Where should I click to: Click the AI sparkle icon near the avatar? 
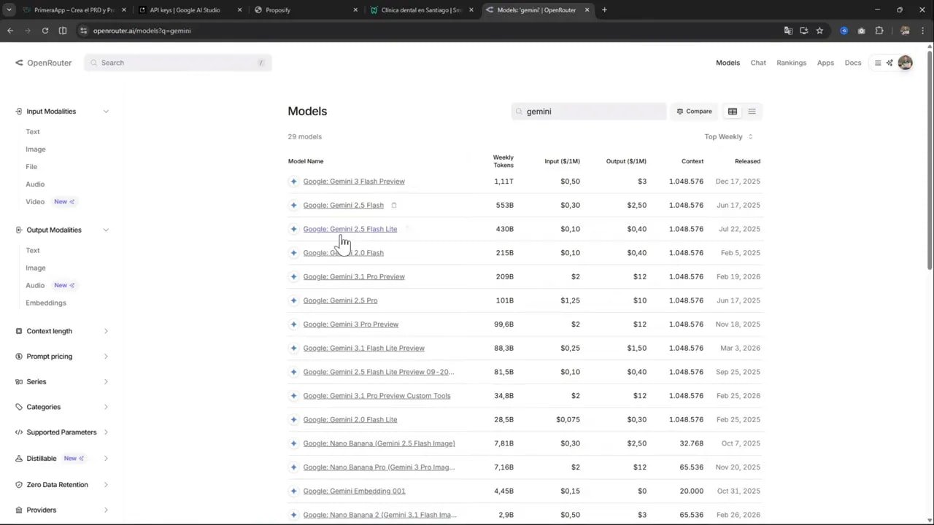[889, 63]
